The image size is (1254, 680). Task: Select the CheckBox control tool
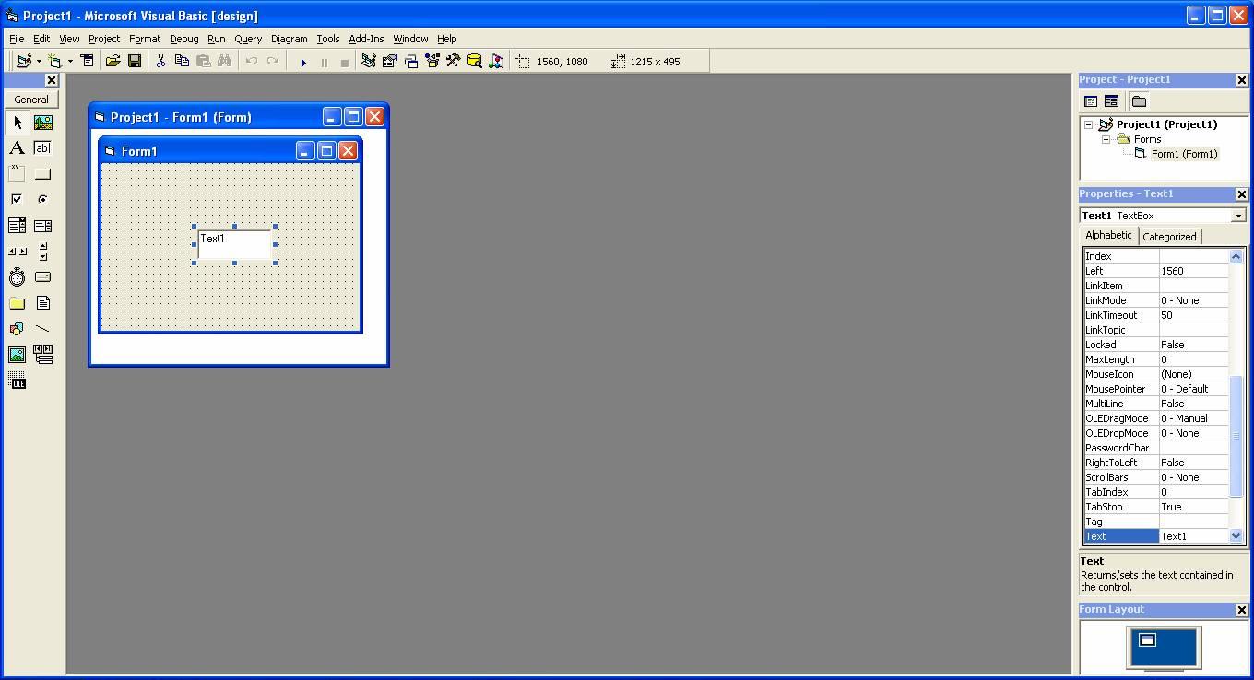point(17,200)
